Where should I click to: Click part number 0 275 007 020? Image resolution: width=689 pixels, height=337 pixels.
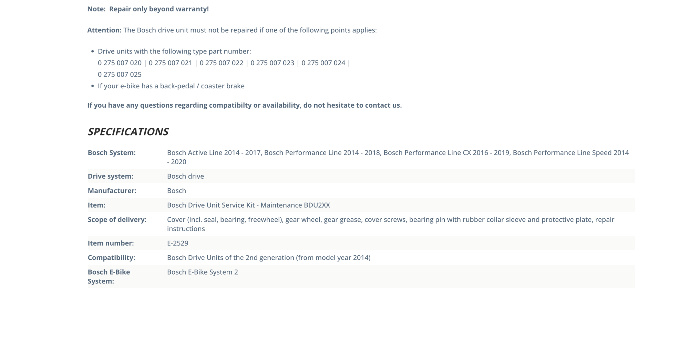(x=120, y=63)
